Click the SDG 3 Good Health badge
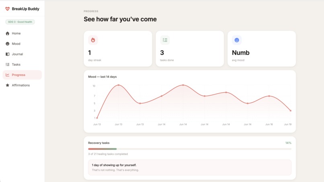Screen dimensions: 324x182 coord(20,22)
